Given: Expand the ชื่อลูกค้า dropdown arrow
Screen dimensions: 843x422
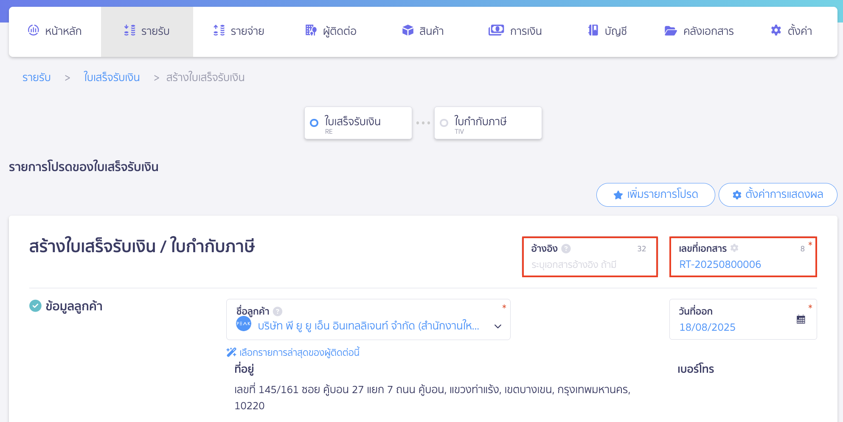Looking at the screenshot, I should coord(498,326).
